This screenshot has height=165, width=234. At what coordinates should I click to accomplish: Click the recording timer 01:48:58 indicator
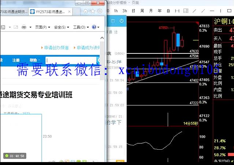(15, 156)
